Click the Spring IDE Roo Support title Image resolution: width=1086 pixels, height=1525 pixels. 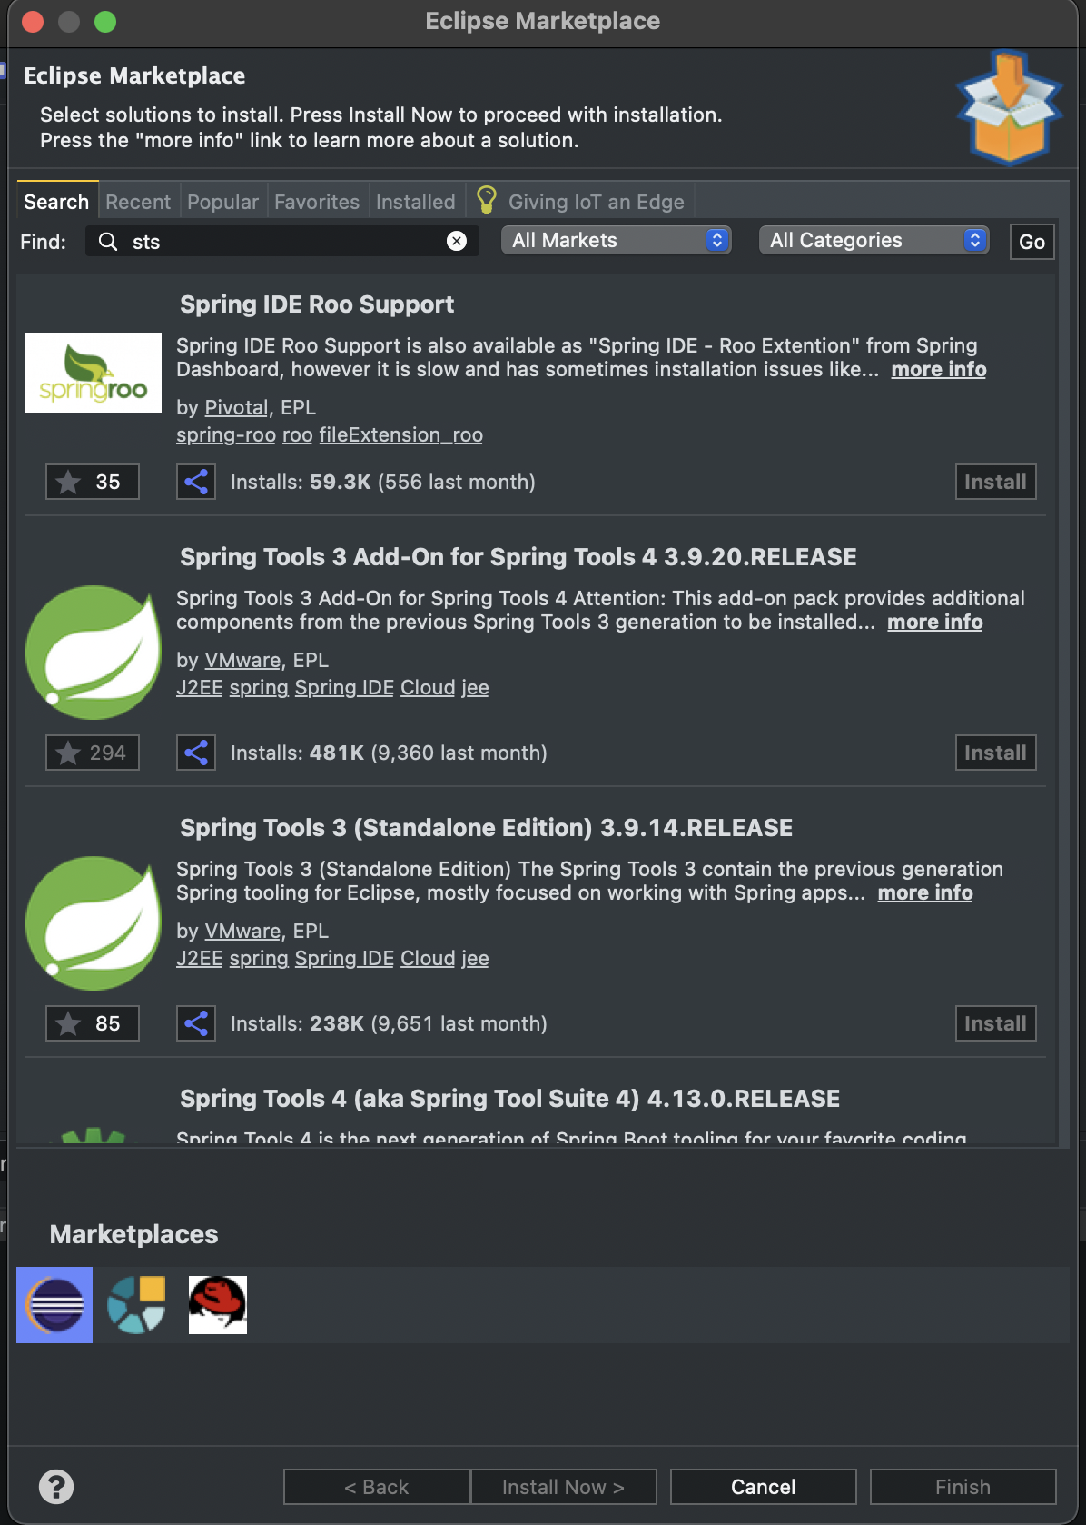(x=317, y=304)
